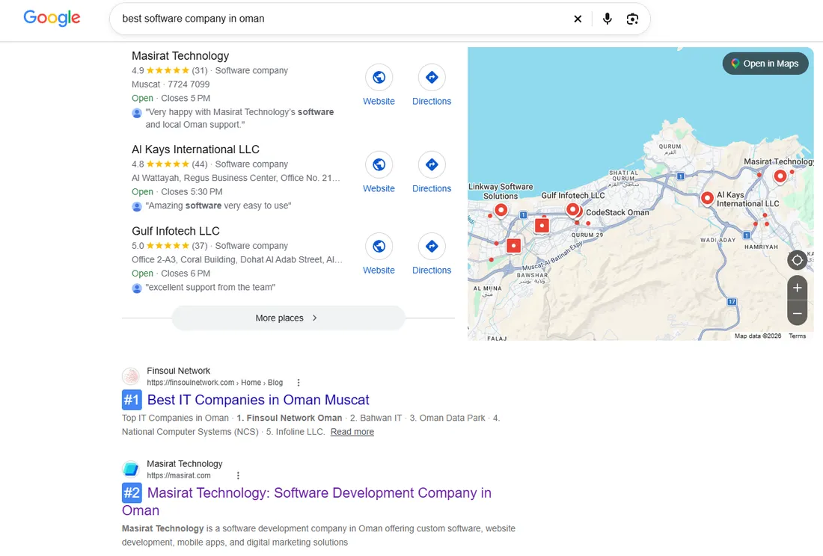Image resolution: width=823 pixels, height=556 pixels.
Task: Click the #2 rank badge
Action: pos(132,493)
